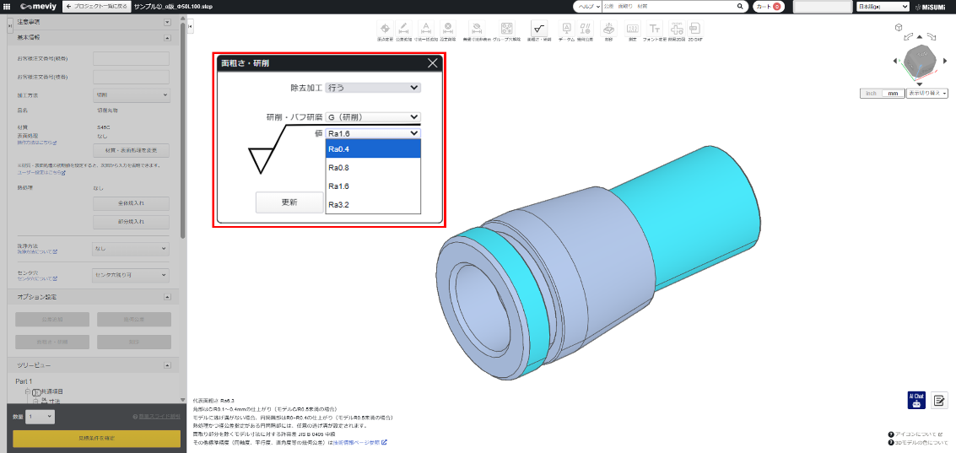
Task: Close the 面粗さ・研削 dialog
Action: 433,62
